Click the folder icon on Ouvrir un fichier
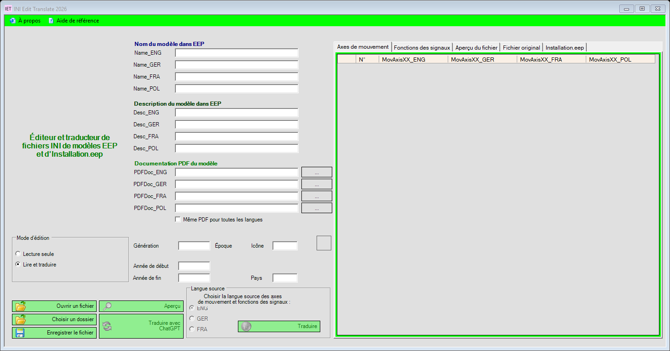670x351 pixels. click(20, 306)
